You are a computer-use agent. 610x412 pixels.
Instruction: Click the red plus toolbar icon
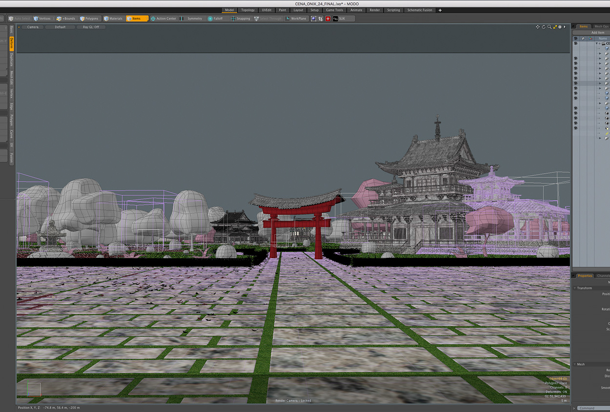pos(328,19)
